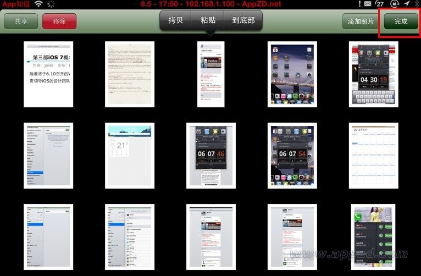Screen dimensions: 421x276
Task: Select the phone call list thumbnail with yellow dress
Action: pos(373,237)
